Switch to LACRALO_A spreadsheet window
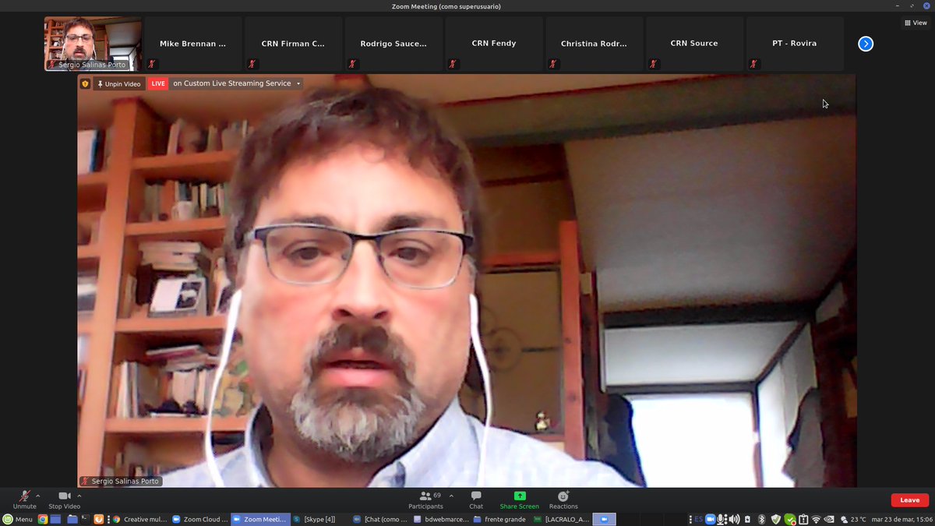This screenshot has width=935, height=526. [561, 519]
